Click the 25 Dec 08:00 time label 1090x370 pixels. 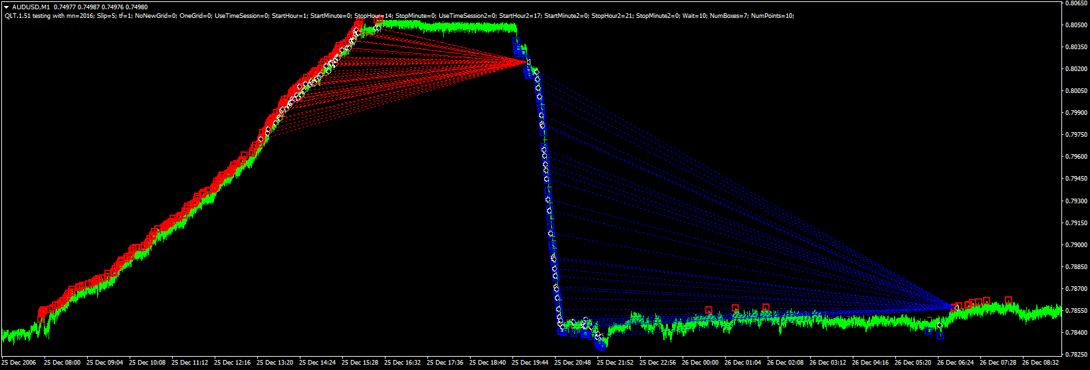62,363
